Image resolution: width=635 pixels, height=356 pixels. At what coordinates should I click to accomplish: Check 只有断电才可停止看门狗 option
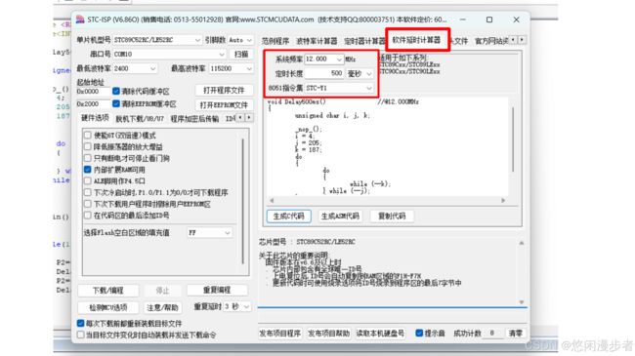click(x=88, y=158)
